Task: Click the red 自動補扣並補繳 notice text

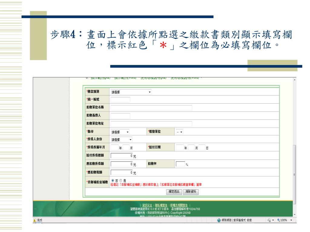Action: click(x=156, y=185)
